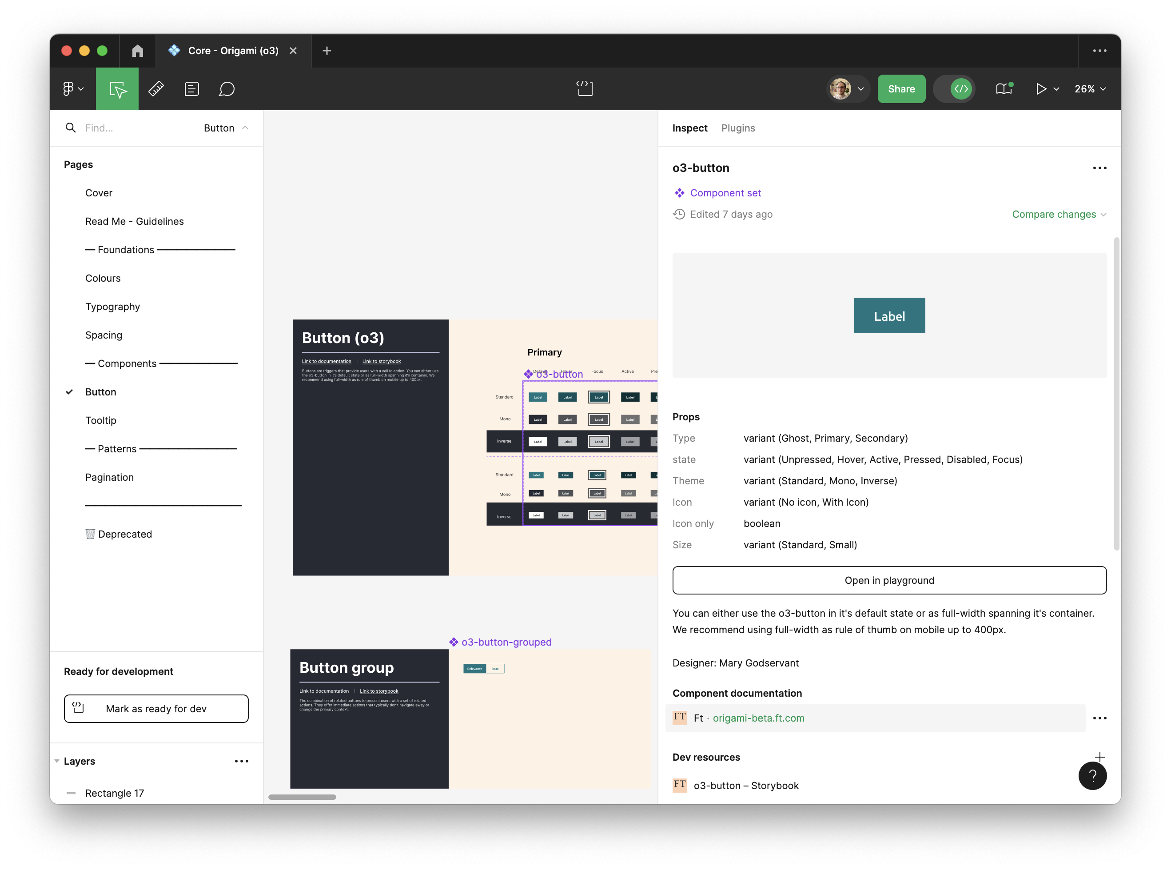
Task: Click the Share button
Action: click(901, 88)
